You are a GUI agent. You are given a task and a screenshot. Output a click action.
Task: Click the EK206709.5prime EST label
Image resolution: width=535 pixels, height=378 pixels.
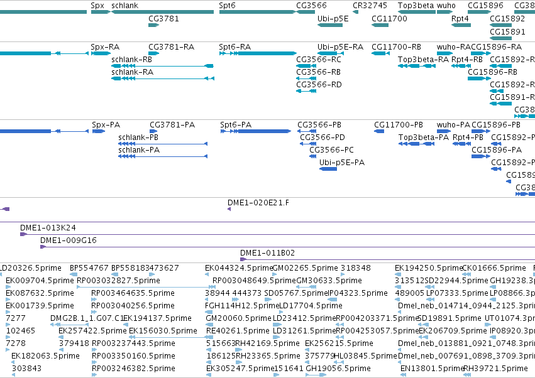click(x=453, y=331)
